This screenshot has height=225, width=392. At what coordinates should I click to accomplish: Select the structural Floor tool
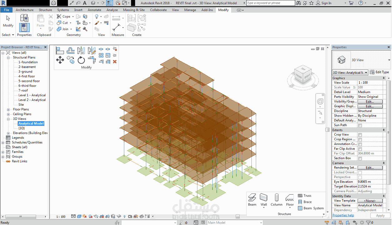[x=290, y=200]
